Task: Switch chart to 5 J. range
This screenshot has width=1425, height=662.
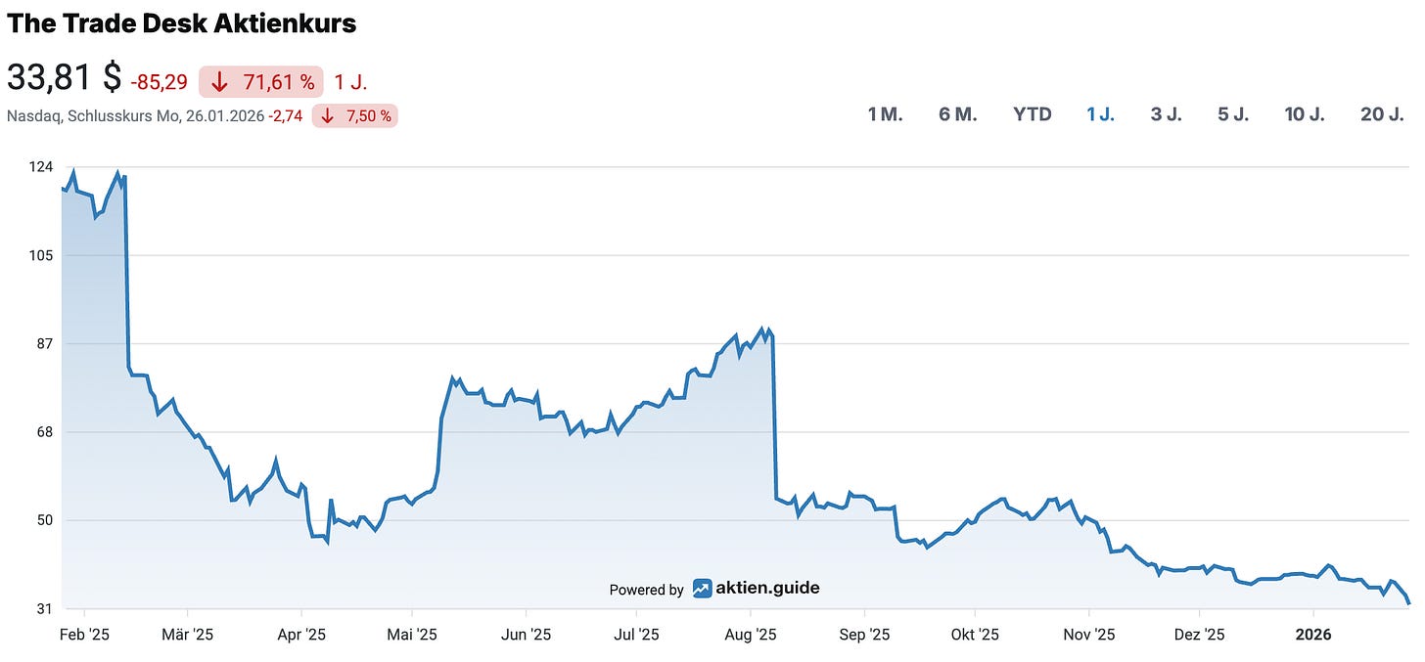Action: point(1233,114)
